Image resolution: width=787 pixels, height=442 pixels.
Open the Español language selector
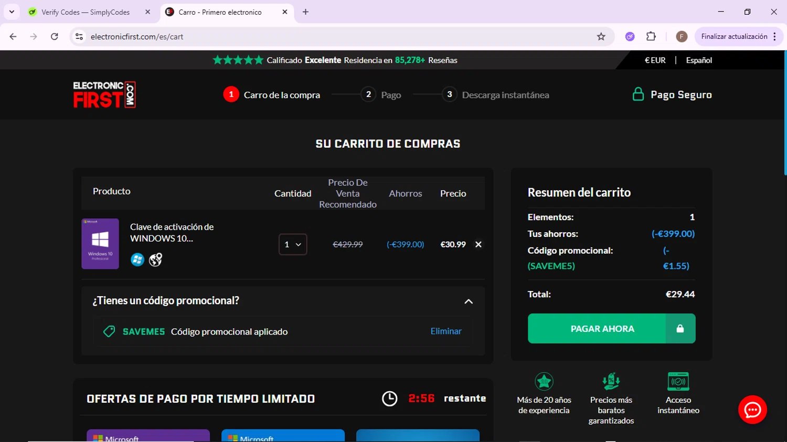pos(699,60)
